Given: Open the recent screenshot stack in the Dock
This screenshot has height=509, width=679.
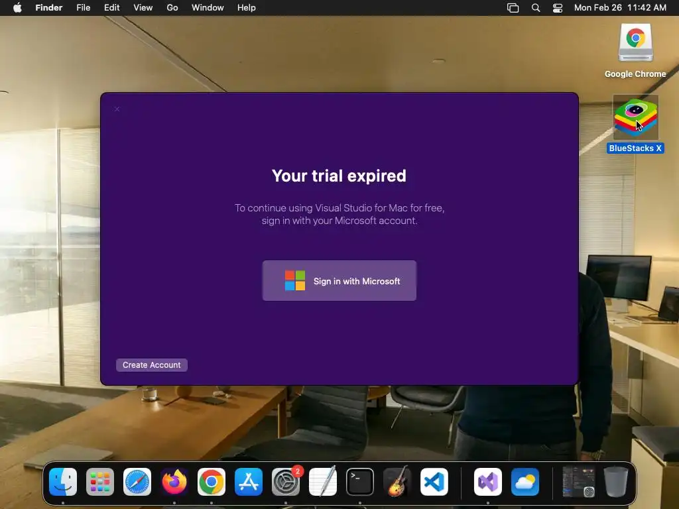Looking at the screenshot, I should pyautogui.click(x=578, y=482).
